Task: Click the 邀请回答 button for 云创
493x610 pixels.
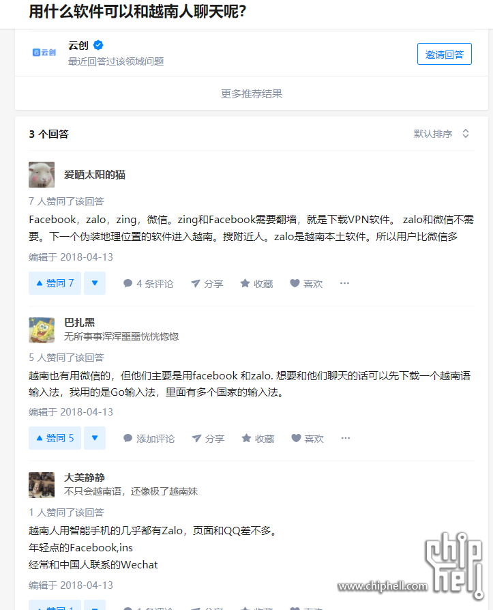Action: [x=445, y=54]
